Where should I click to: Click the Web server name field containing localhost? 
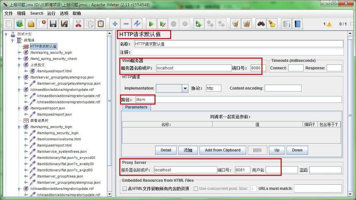[x=194, y=68]
